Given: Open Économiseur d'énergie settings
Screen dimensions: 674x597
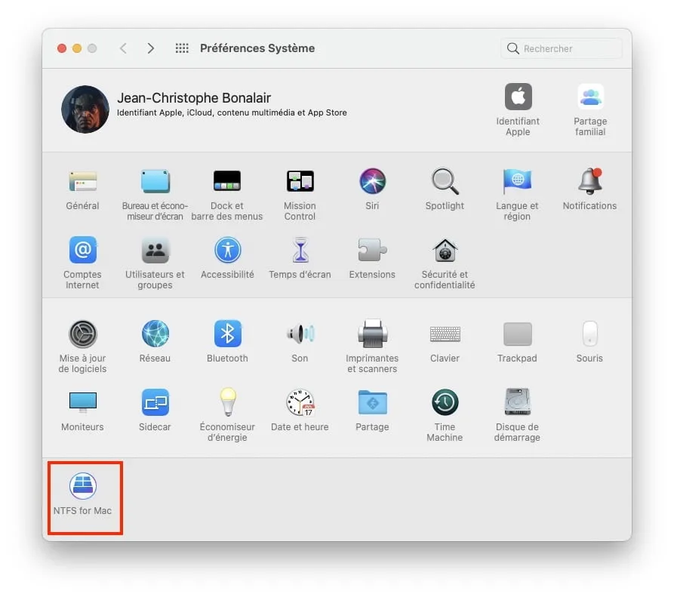Looking at the screenshot, I should 227,402.
